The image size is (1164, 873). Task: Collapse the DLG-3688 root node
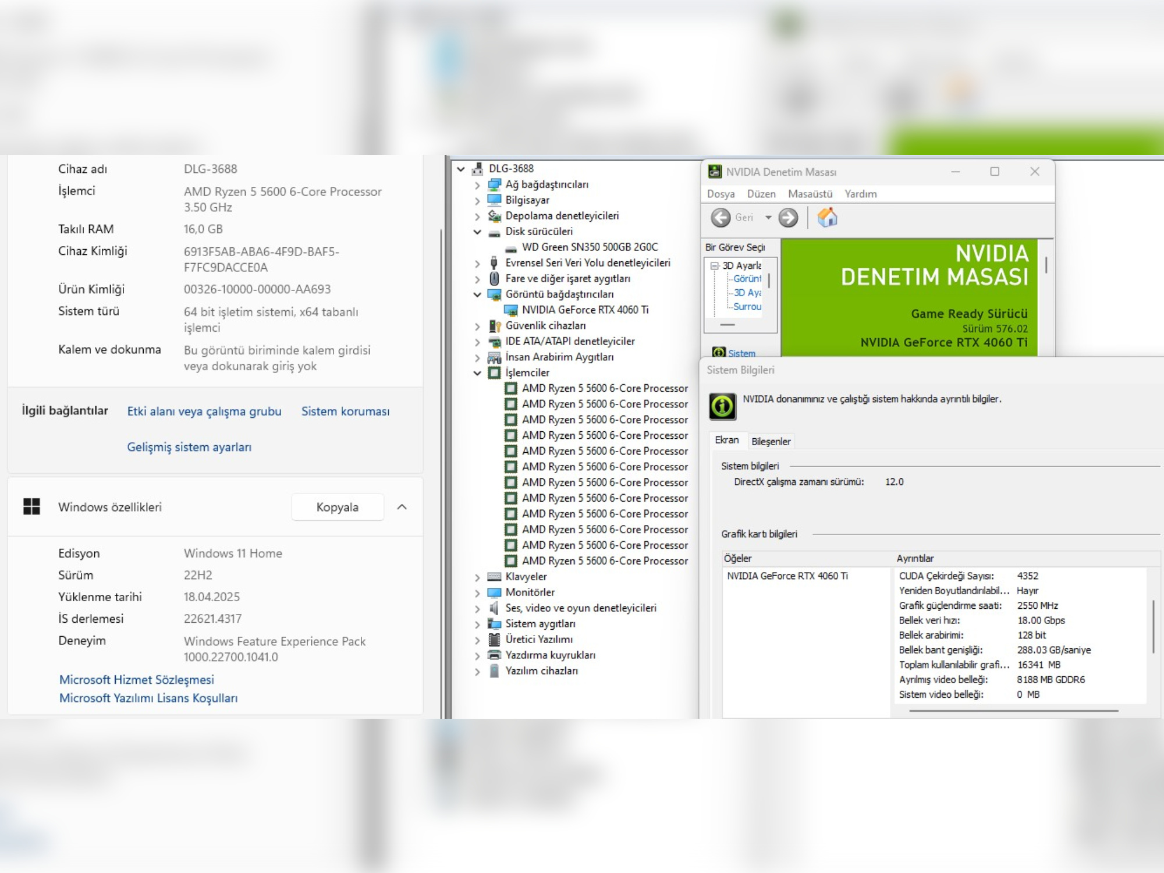(461, 169)
